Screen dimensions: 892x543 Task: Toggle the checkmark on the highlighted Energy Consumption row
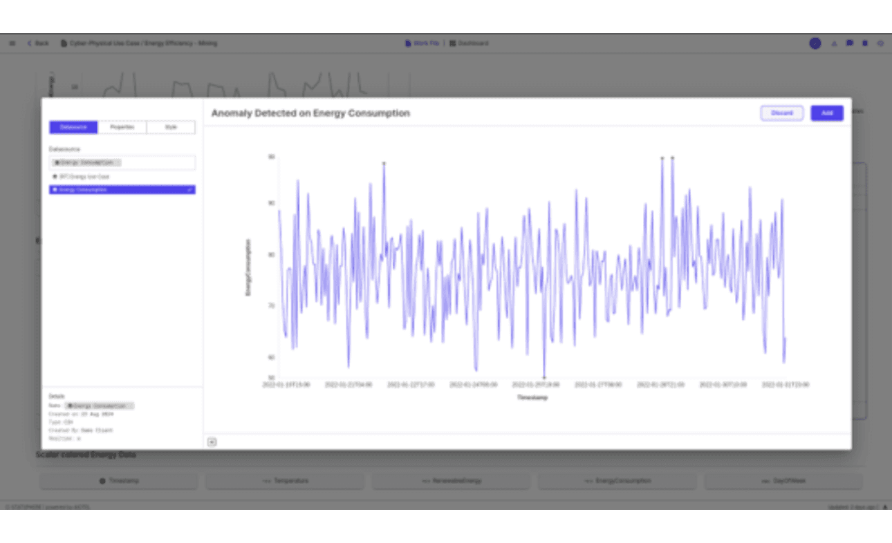189,189
